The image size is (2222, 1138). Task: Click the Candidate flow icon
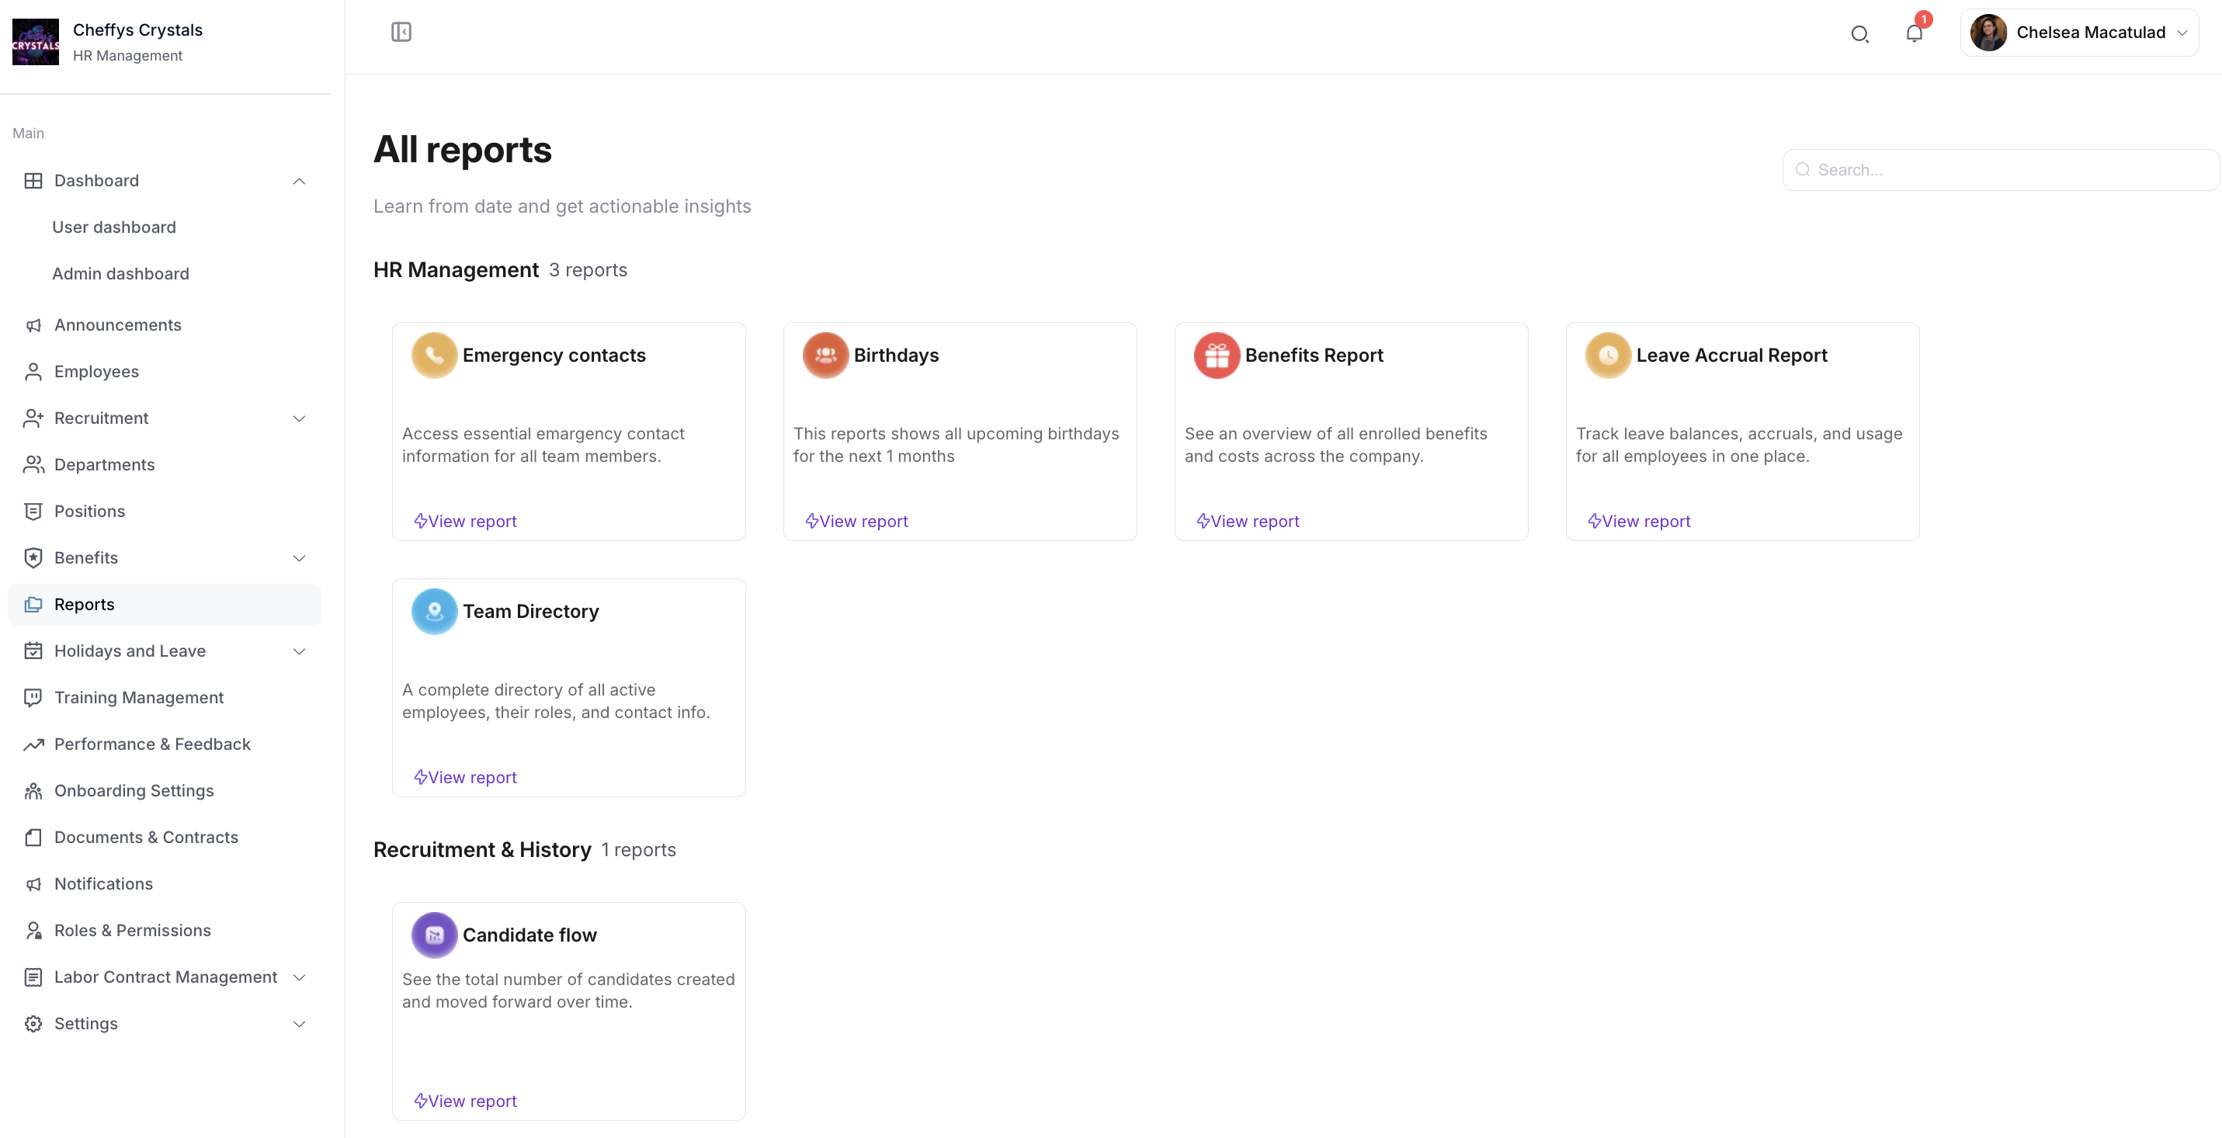[x=434, y=935]
